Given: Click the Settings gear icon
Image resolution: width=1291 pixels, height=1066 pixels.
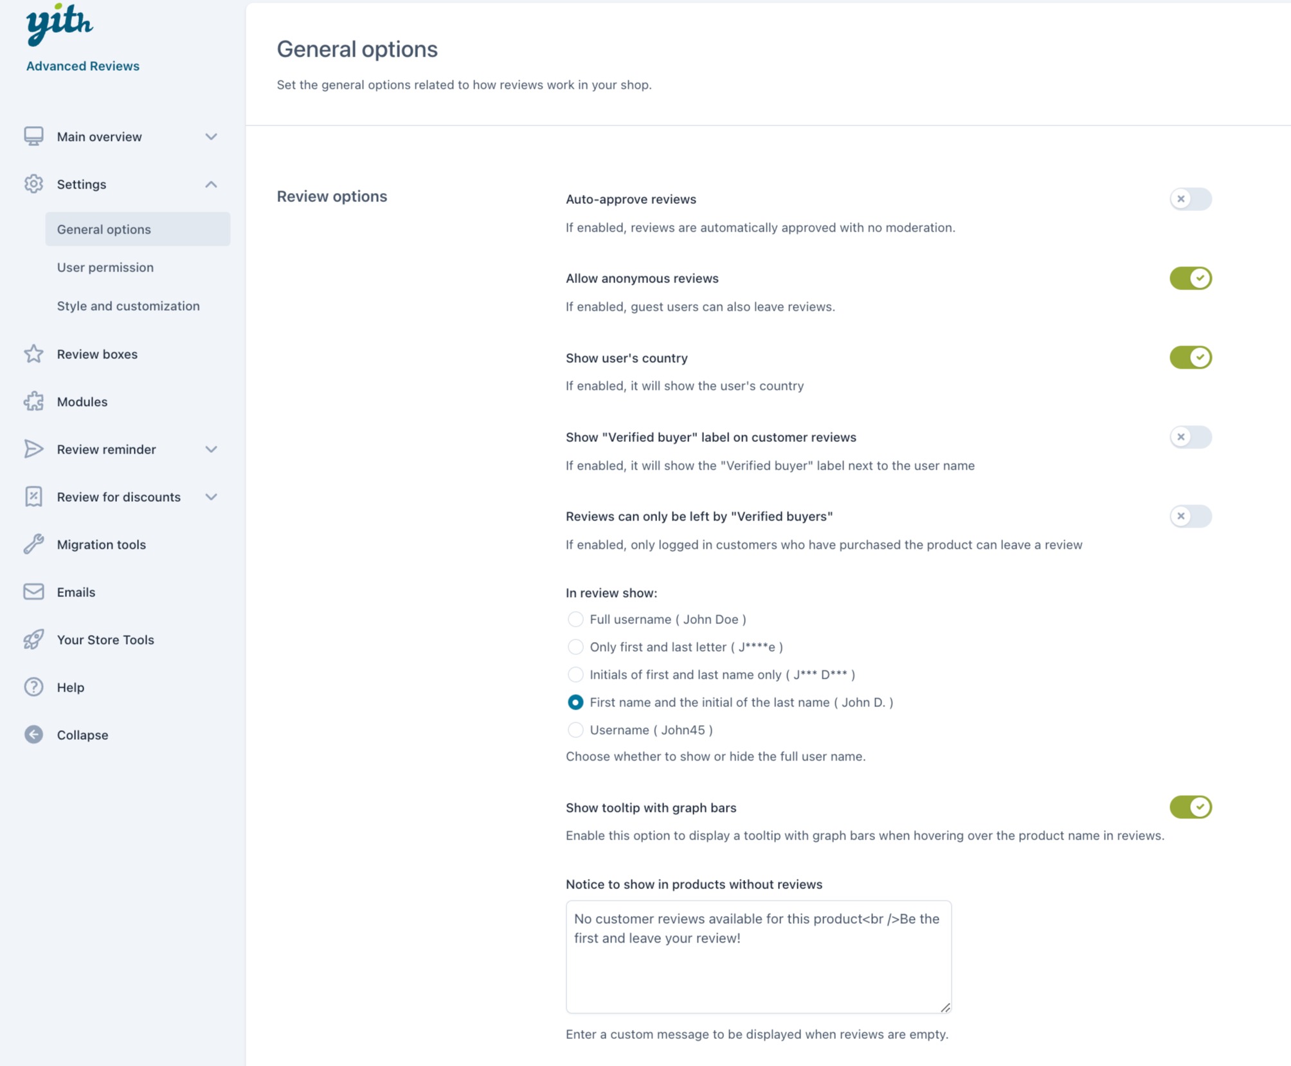Looking at the screenshot, I should coord(33,184).
